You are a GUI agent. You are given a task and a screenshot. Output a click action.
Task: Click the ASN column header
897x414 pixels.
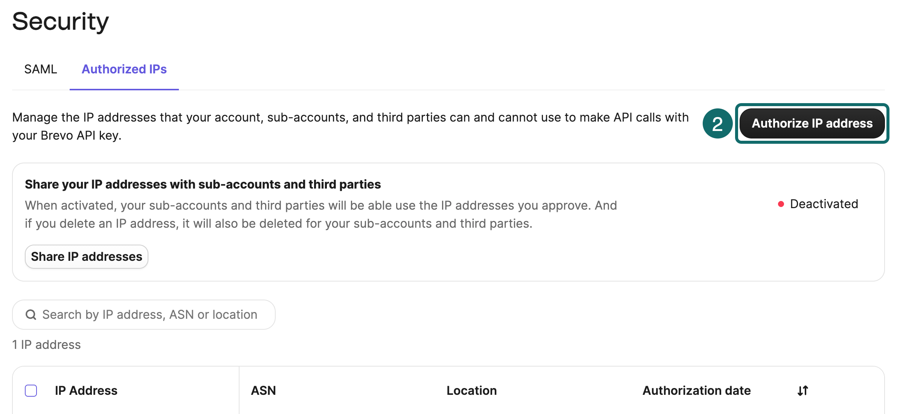(x=264, y=390)
